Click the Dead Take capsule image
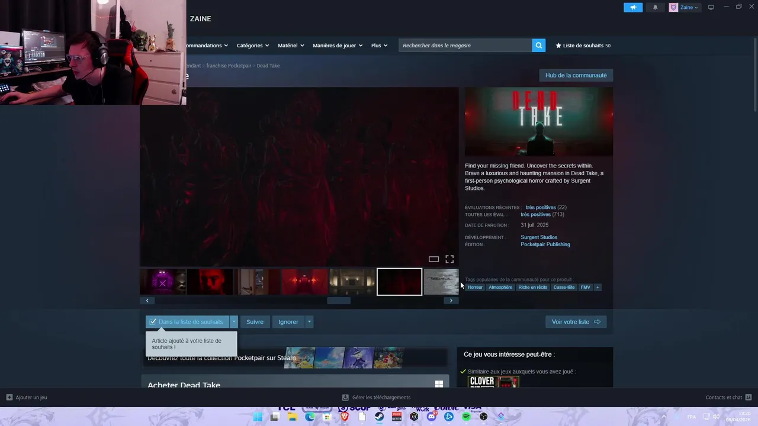Image resolution: width=758 pixels, height=426 pixels. [x=539, y=122]
